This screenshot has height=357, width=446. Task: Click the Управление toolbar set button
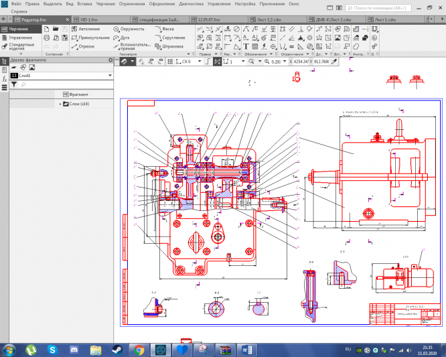point(19,38)
